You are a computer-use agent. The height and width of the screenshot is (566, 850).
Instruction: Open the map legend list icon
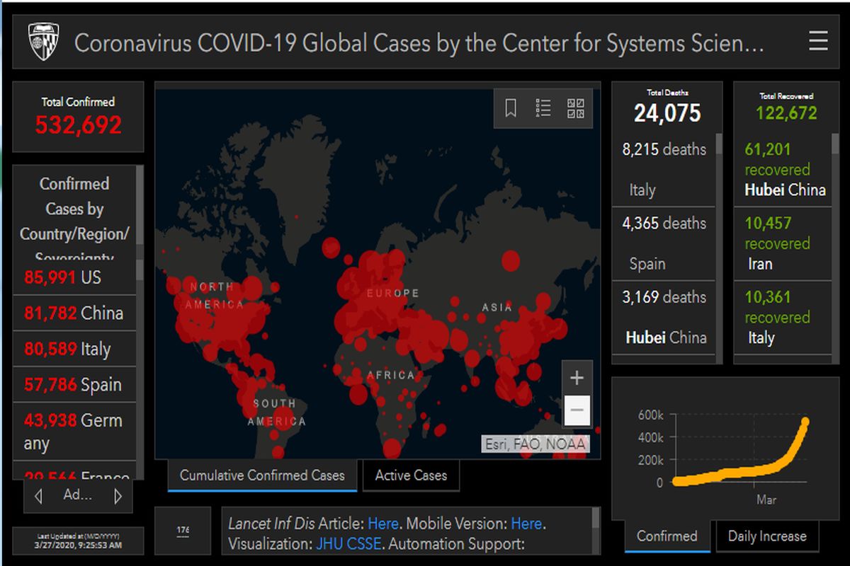[543, 108]
